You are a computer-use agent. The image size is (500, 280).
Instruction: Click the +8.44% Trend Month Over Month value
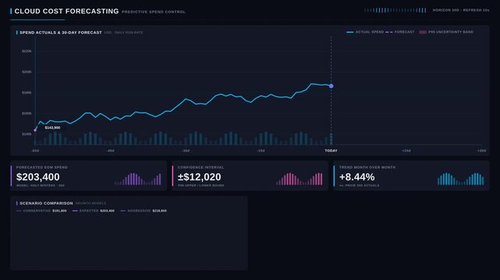coord(356,177)
